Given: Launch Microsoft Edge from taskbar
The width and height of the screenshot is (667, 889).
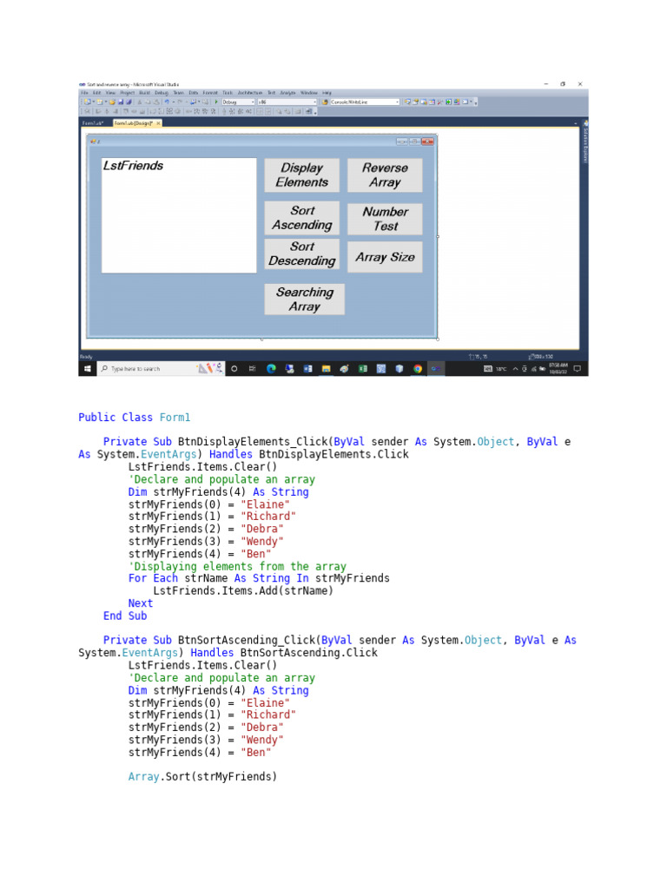Looking at the screenshot, I should point(271,368).
